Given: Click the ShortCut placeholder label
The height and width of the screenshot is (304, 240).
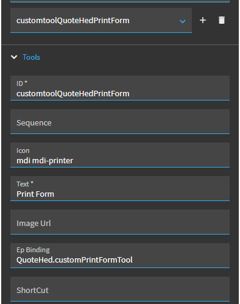Looking at the screenshot, I should (32, 291).
